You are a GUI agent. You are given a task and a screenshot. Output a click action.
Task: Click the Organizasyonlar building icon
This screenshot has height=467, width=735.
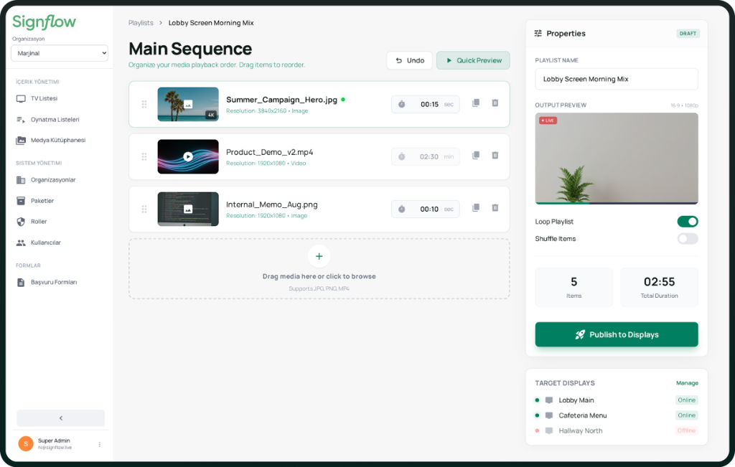point(22,180)
